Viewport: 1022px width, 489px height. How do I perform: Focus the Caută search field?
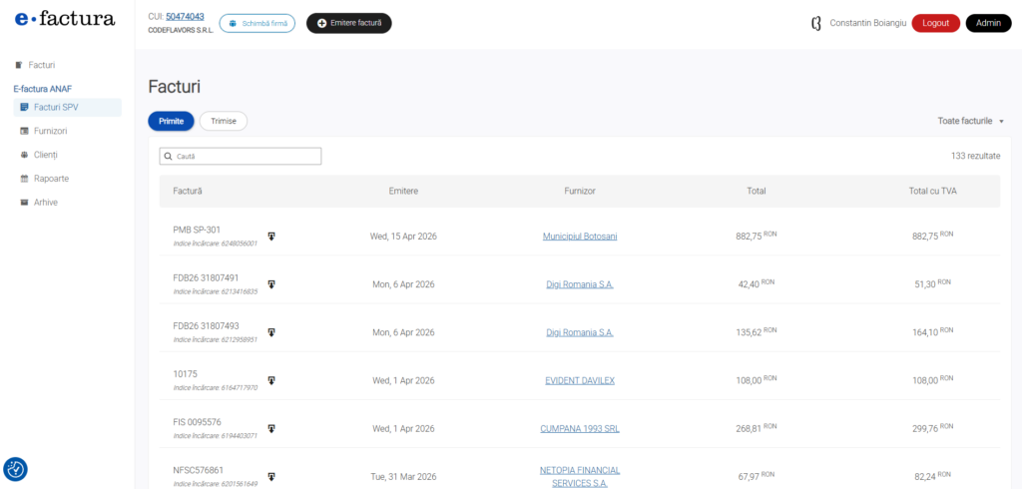pyautogui.click(x=246, y=157)
